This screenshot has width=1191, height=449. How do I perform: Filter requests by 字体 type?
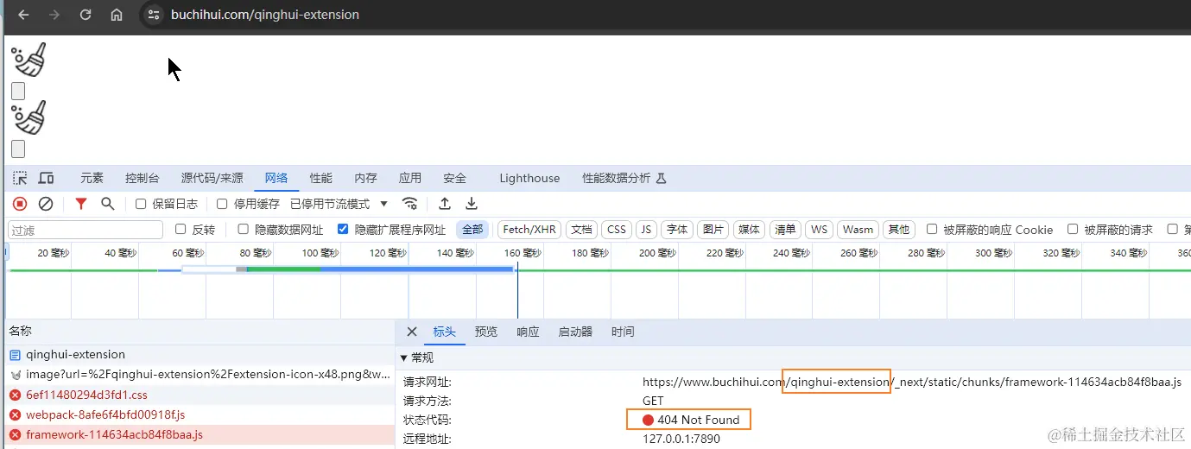pyautogui.click(x=677, y=230)
